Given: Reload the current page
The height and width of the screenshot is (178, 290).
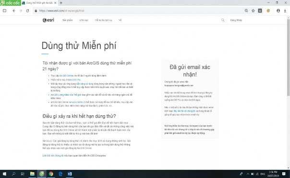Looking at the screenshot, I should [27, 11].
